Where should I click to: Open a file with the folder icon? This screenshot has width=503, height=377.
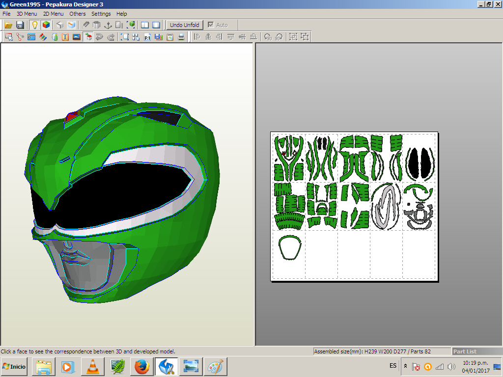(9, 25)
